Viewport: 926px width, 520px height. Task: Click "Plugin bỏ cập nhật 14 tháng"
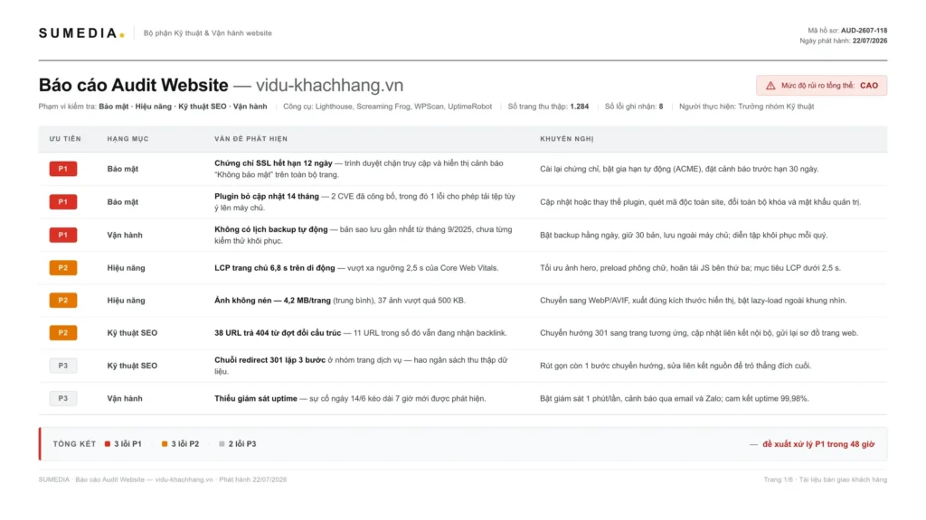click(x=267, y=196)
